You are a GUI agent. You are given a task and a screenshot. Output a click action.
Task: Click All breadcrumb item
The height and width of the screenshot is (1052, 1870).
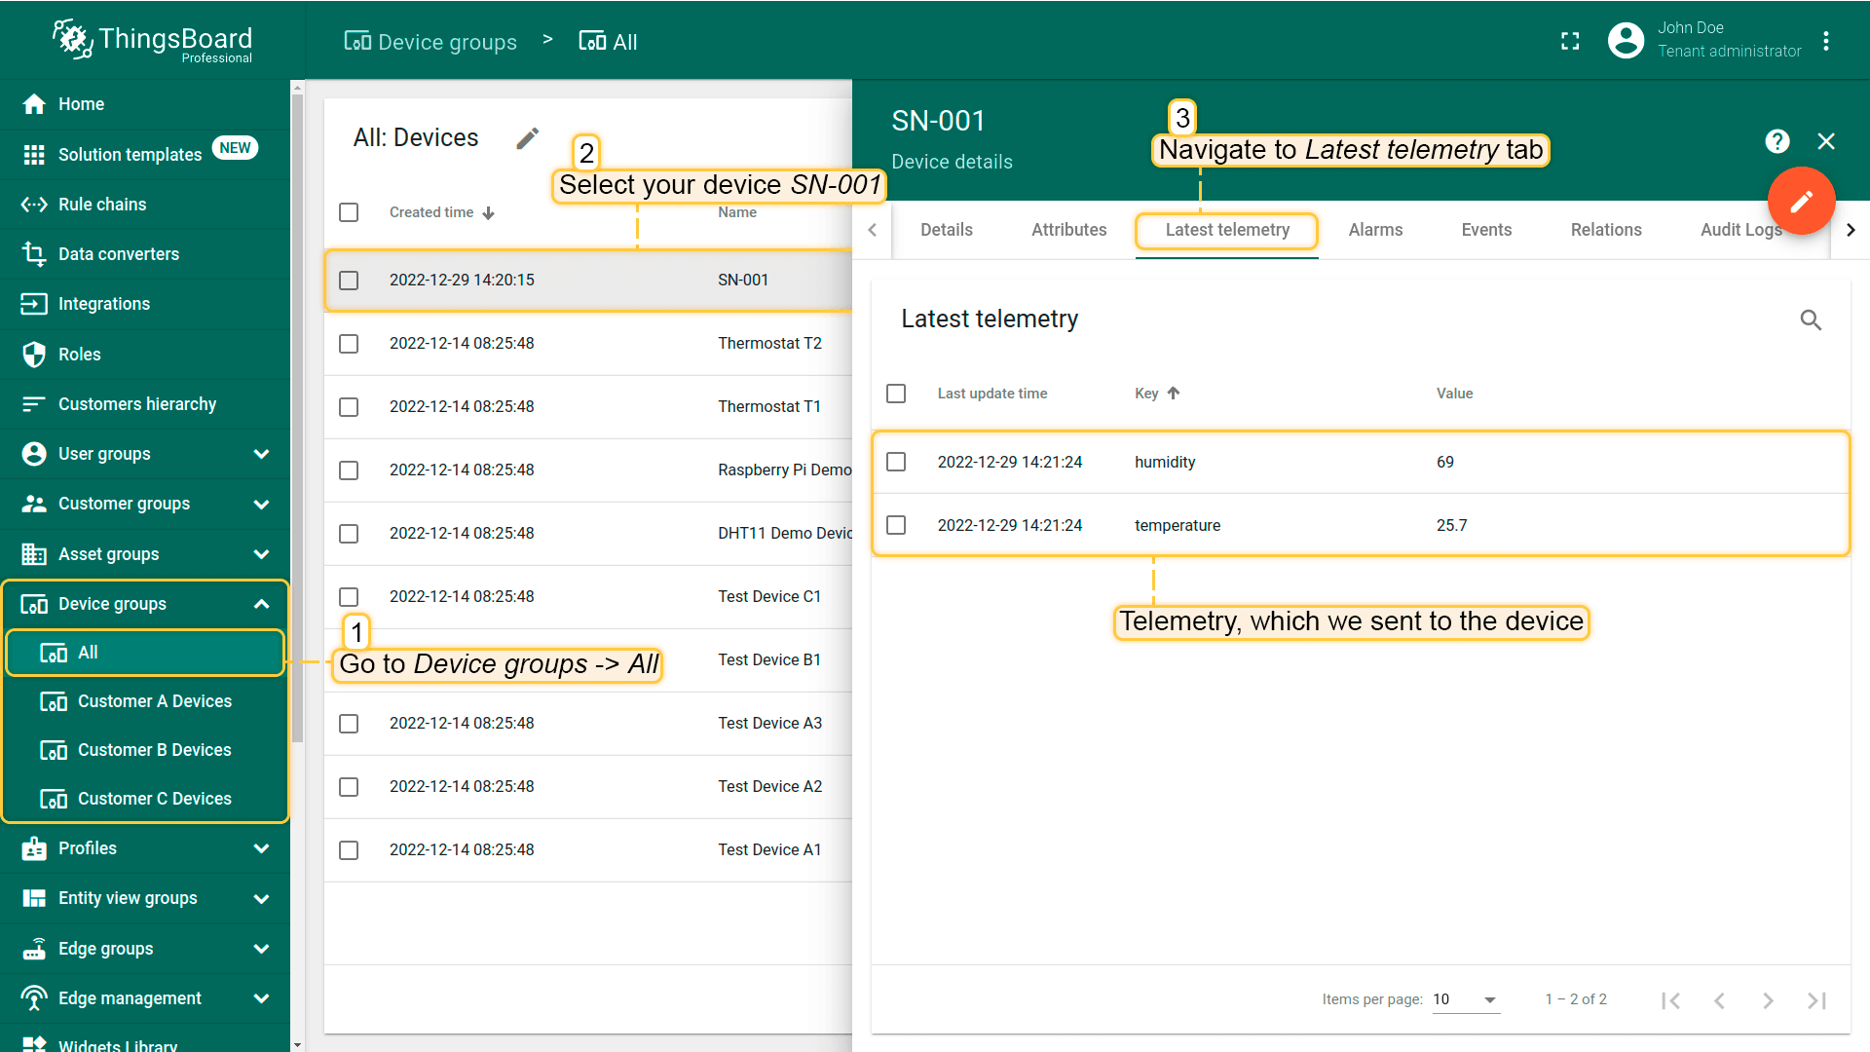[608, 42]
